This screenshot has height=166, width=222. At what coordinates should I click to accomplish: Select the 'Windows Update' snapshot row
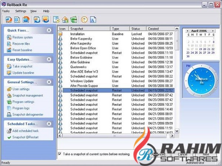(x=117, y=81)
